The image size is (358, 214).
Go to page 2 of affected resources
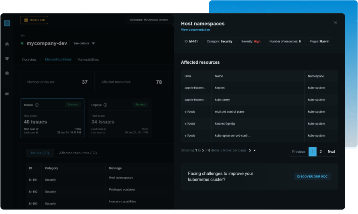(x=321, y=151)
